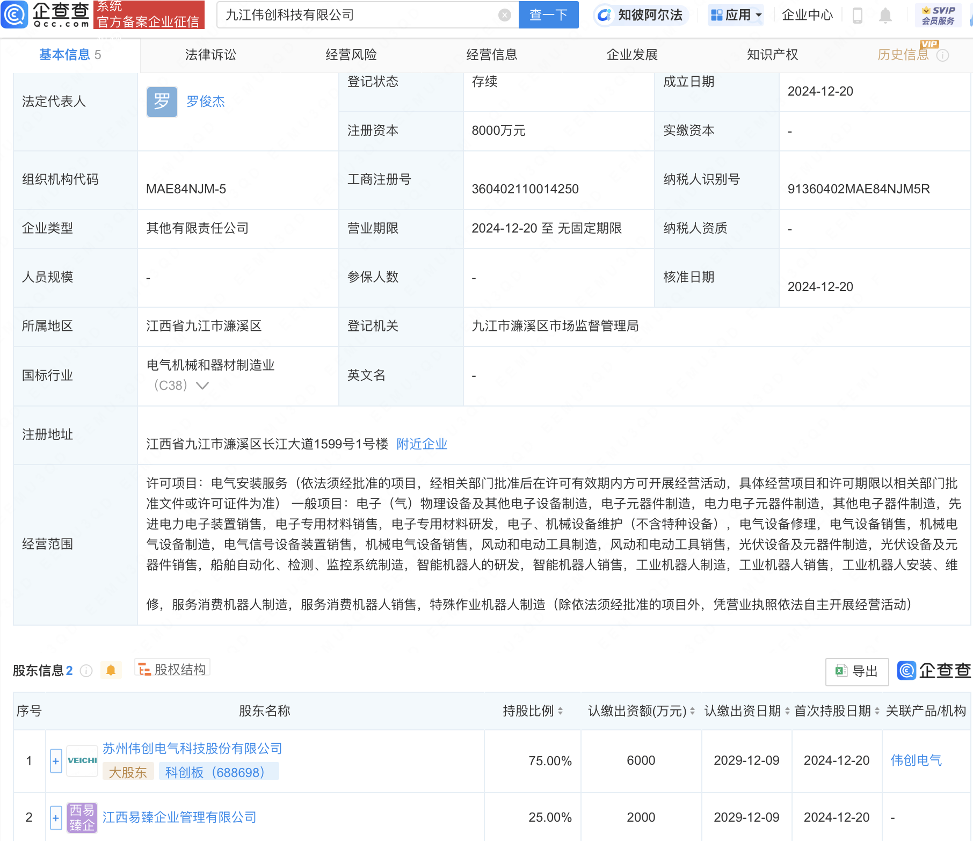Click the 查一下 search button
This screenshot has width=973, height=841.
click(548, 15)
